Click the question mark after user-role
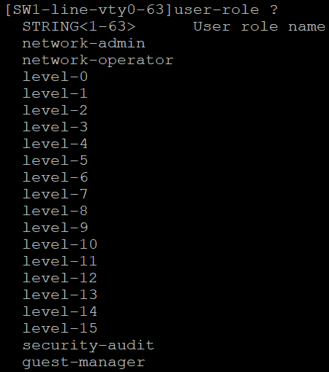329x372 pixels. tap(274, 10)
